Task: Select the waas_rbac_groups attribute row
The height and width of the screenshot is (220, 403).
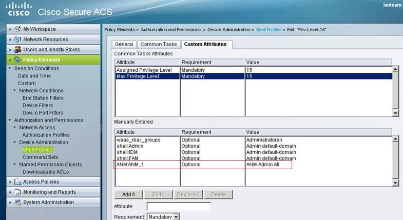Action: click(254, 140)
